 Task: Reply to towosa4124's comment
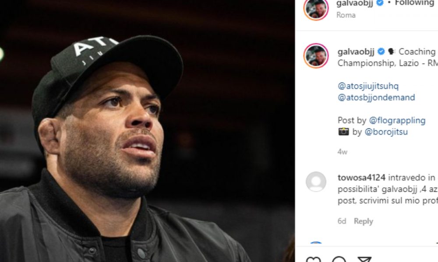[363, 221]
